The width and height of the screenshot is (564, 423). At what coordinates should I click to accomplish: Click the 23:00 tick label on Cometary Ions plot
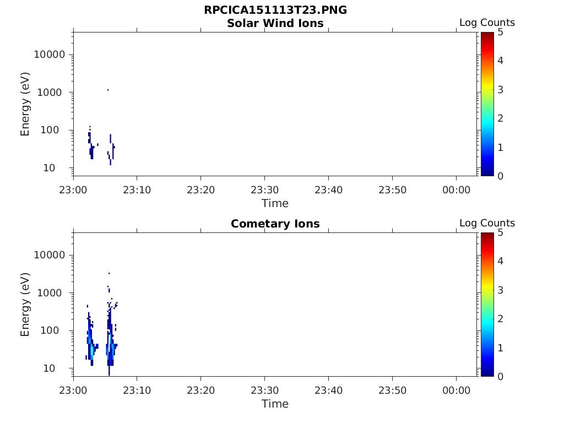73,391
